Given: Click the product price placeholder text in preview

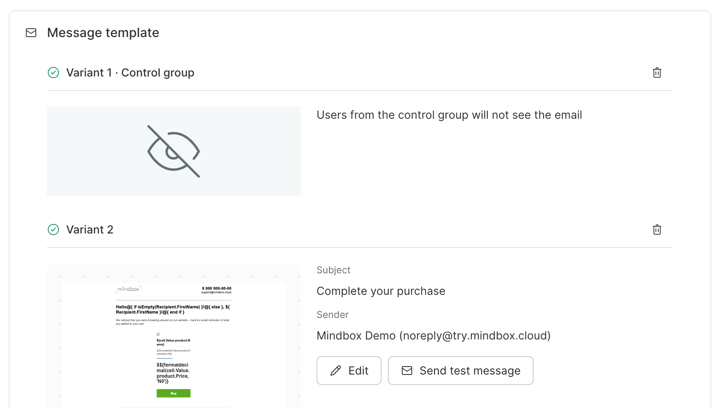Looking at the screenshot, I should coord(173,373).
